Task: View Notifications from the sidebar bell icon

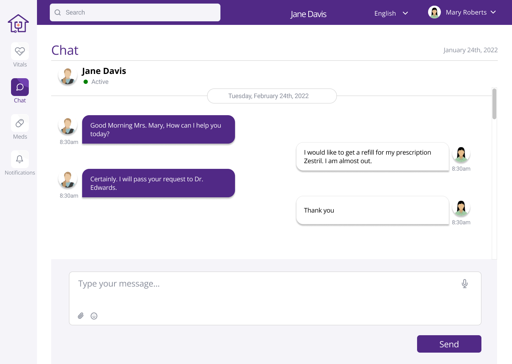Action: [x=20, y=159]
